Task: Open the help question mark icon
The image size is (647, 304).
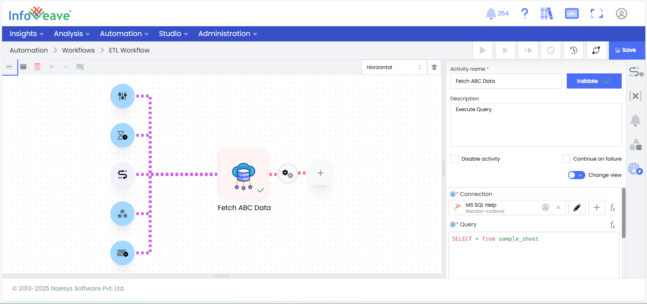Action: 524,13
